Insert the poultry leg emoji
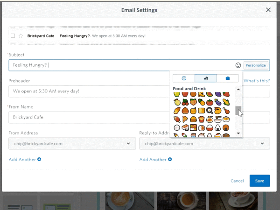Image resolution: width=280 pixels, height=210 pixels. pos(226,111)
